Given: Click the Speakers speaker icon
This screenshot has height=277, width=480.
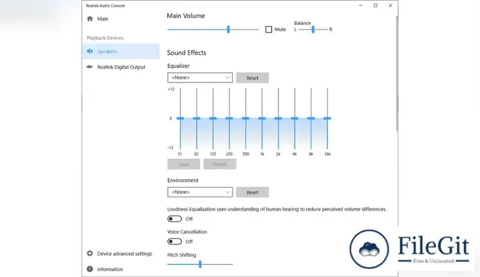Looking at the screenshot, I should pos(90,51).
